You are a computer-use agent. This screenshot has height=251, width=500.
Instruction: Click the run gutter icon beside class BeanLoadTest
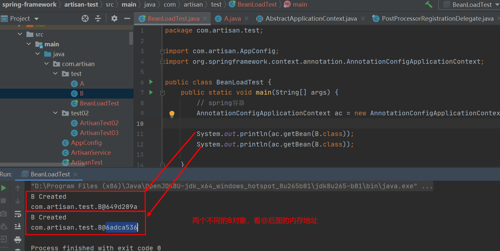(x=151, y=82)
